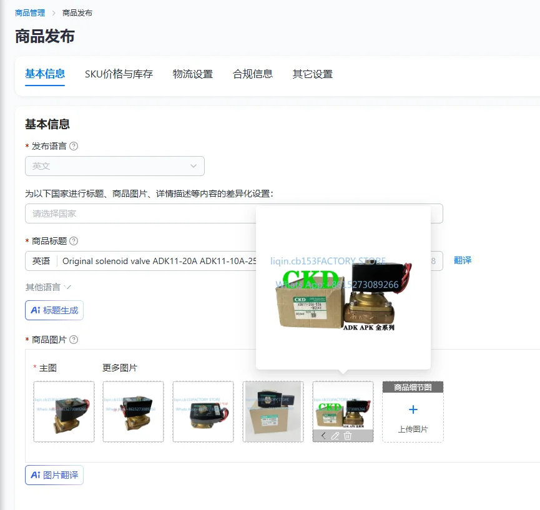540x510 pixels.
Task: Click the help icon beside 发布语言
Action: pos(74,146)
